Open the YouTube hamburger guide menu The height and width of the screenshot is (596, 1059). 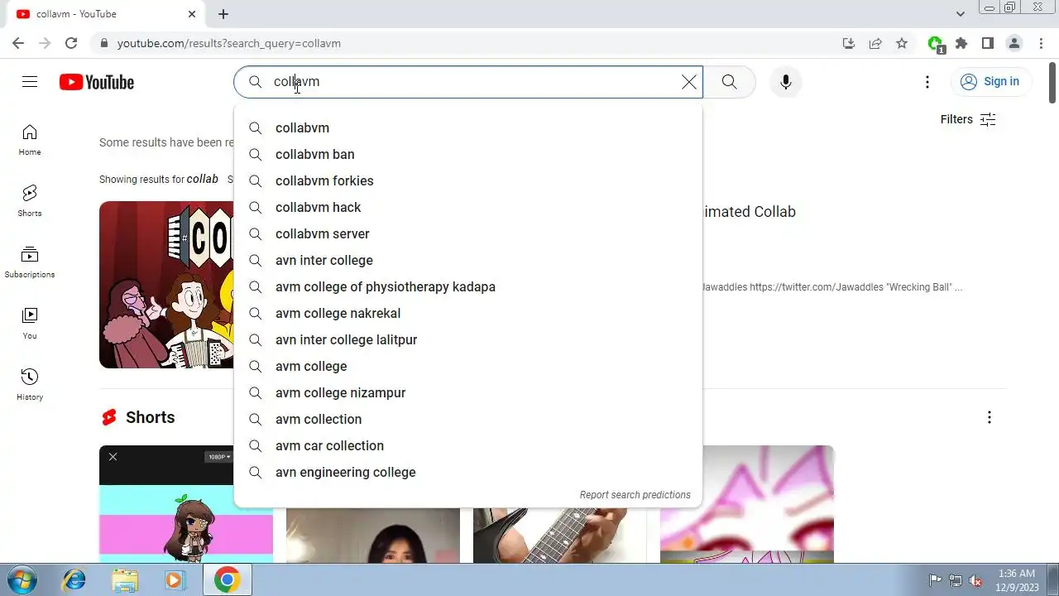click(30, 81)
